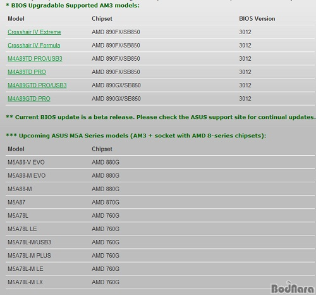
Task: Visit the M4A89TD PRO model link
Action: pos(27,72)
